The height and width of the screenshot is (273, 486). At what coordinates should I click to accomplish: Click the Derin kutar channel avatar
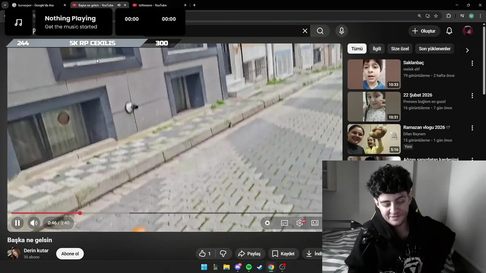(14, 254)
